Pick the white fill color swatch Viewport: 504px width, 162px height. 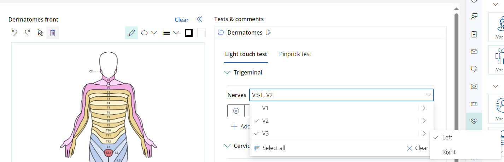201,33
